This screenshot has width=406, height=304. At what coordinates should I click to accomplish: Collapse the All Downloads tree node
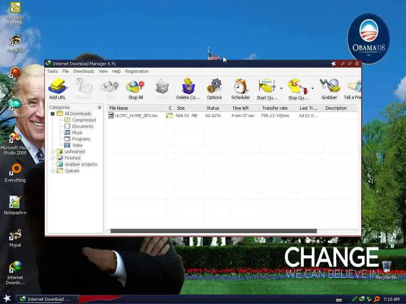(53, 114)
